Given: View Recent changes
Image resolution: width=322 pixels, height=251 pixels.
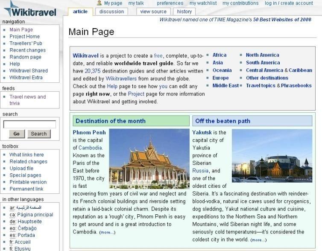Looking at the screenshot, I should pos(27,50).
